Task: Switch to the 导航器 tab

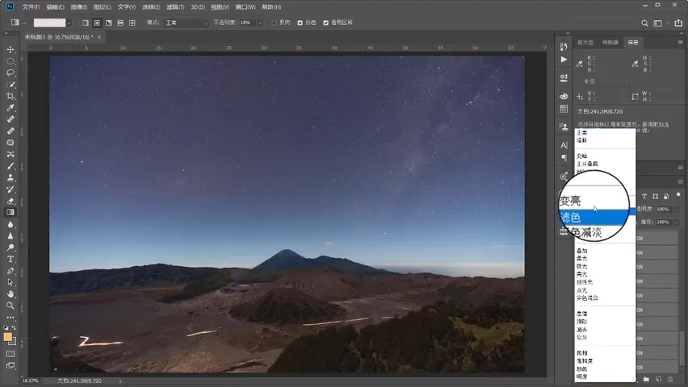Action: (x=610, y=43)
